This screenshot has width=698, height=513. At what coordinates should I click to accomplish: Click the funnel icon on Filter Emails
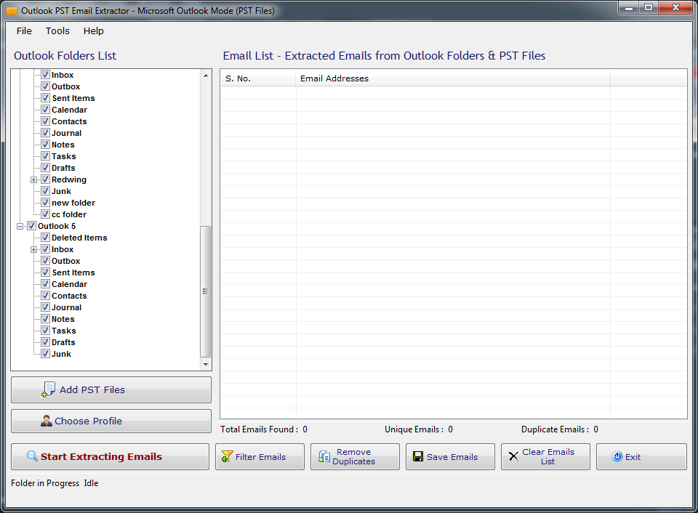pos(227,456)
